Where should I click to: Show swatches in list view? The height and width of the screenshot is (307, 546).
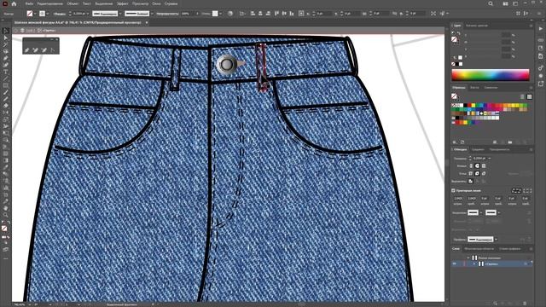(x=522, y=96)
